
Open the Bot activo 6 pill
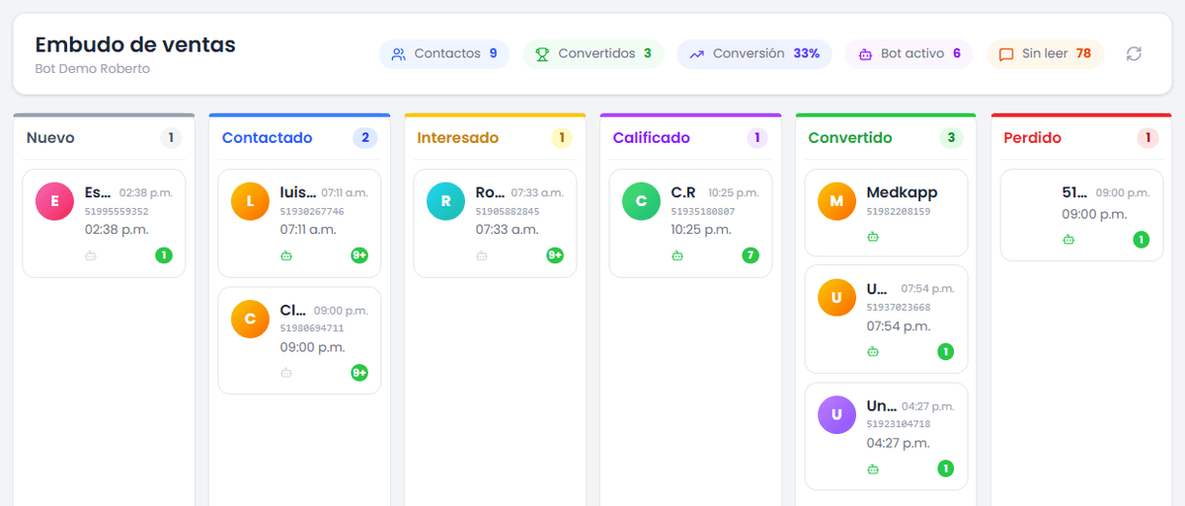click(x=909, y=54)
